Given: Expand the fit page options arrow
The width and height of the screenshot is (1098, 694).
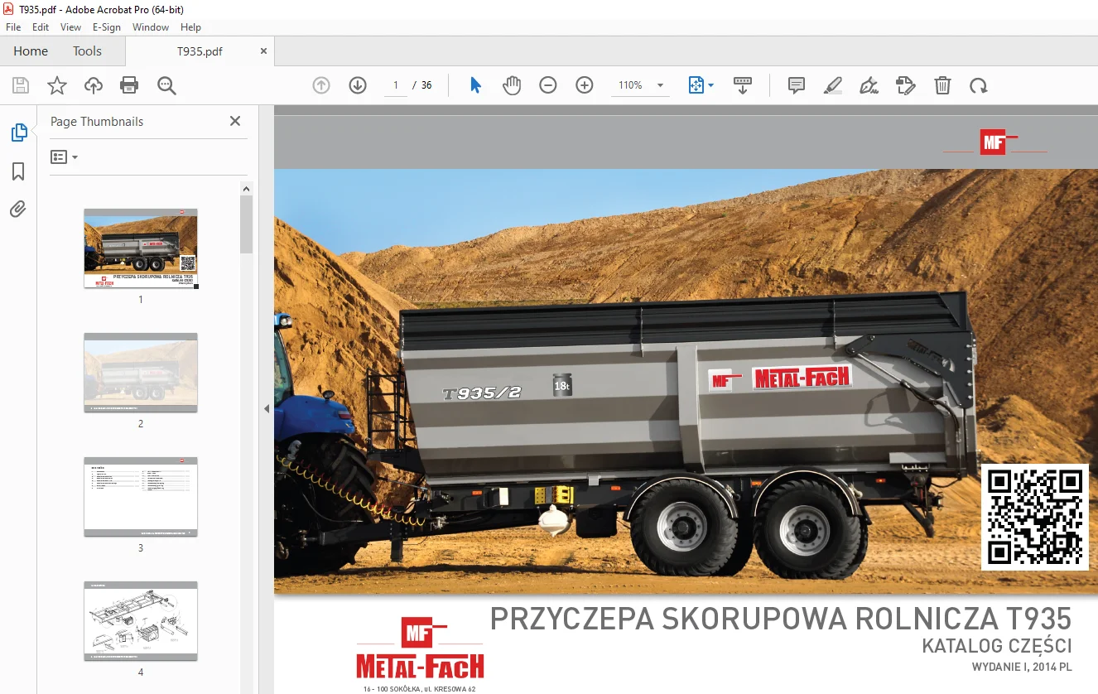Looking at the screenshot, I should (710, 85).
